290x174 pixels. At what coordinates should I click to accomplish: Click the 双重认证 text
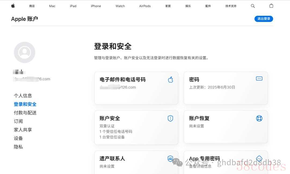tap(107, 126)
